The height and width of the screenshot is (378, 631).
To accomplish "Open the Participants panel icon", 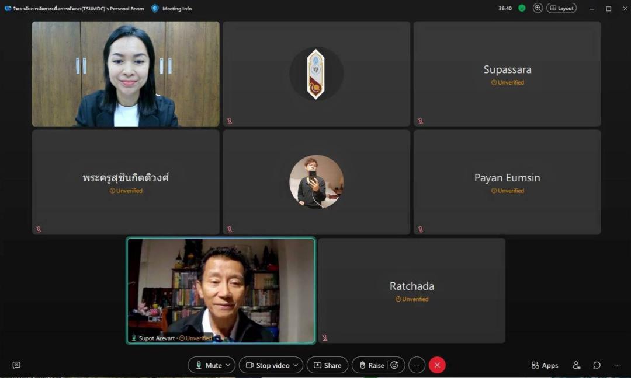I will coord(577,365).
